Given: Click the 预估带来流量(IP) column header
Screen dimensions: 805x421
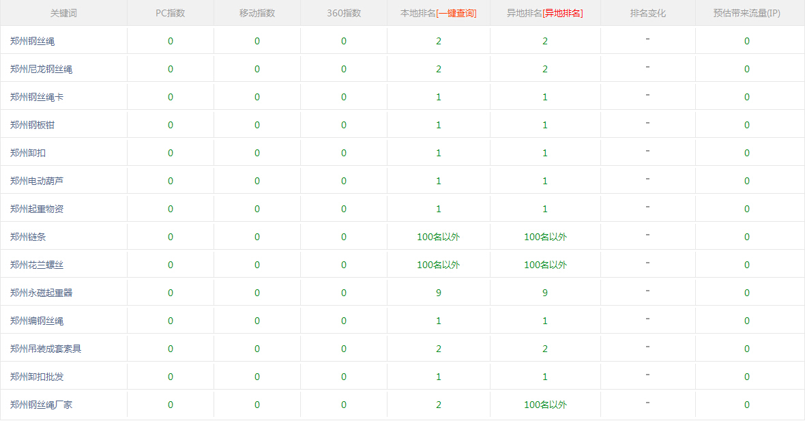Looking at the screenshot, I should [746, 13].
